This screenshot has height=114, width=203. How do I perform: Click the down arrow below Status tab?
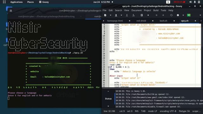[x=108, y=106]
